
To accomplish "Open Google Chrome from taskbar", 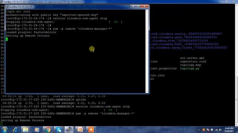I will 48,130.
